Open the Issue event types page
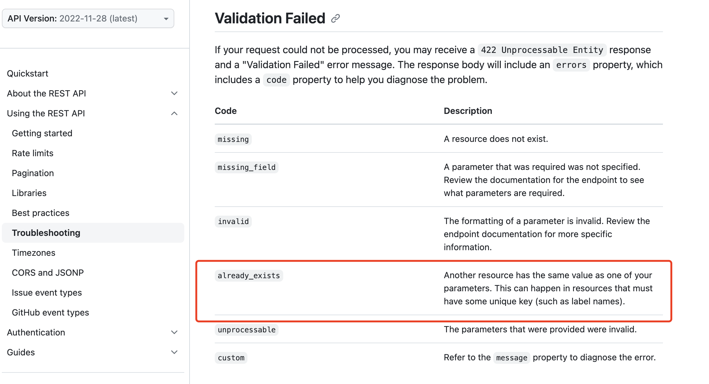709x384 pixels. pos(47,292)
